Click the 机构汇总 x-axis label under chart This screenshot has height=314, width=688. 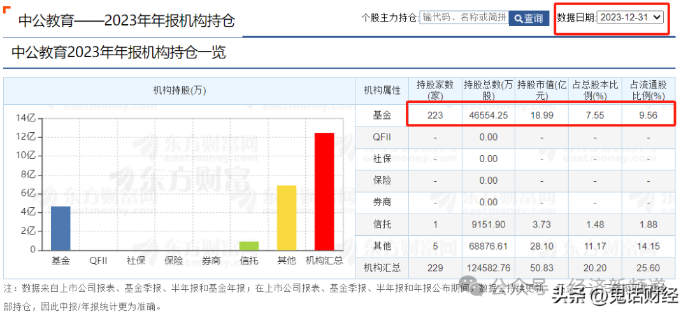(x=324, y=261)
